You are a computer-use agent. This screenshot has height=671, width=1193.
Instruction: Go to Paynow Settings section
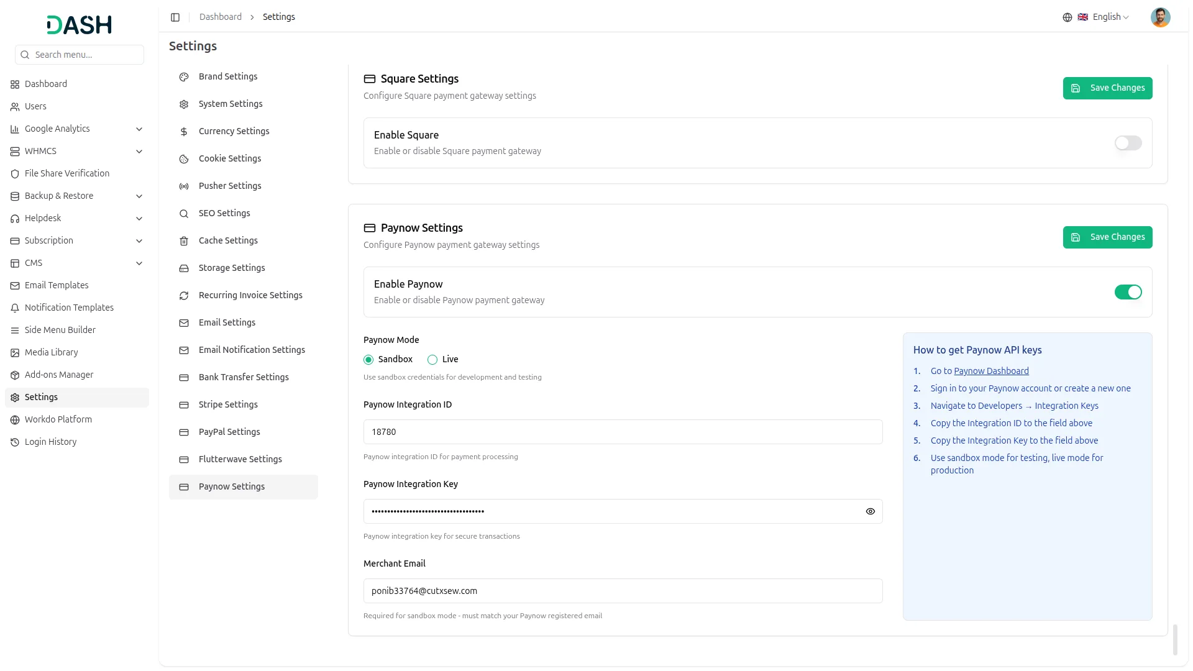tap(244, 486)
